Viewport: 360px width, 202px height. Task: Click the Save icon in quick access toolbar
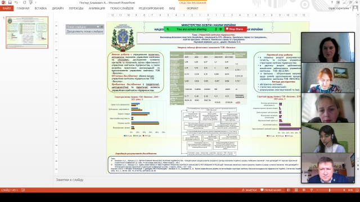click(x=10, y=2)
